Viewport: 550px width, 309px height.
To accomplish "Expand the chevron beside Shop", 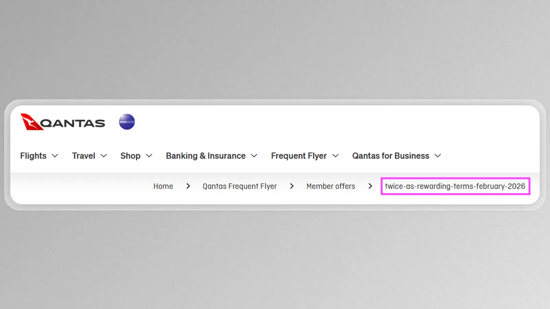I will pyautogui.click(x=149, y=156).
